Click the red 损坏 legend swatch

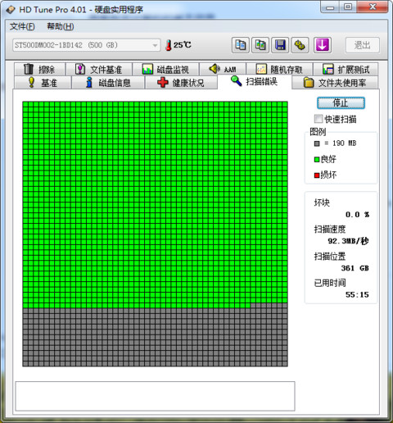point(317,175)
